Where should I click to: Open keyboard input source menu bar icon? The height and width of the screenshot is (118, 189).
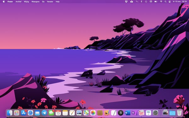(x=151, y=2)
